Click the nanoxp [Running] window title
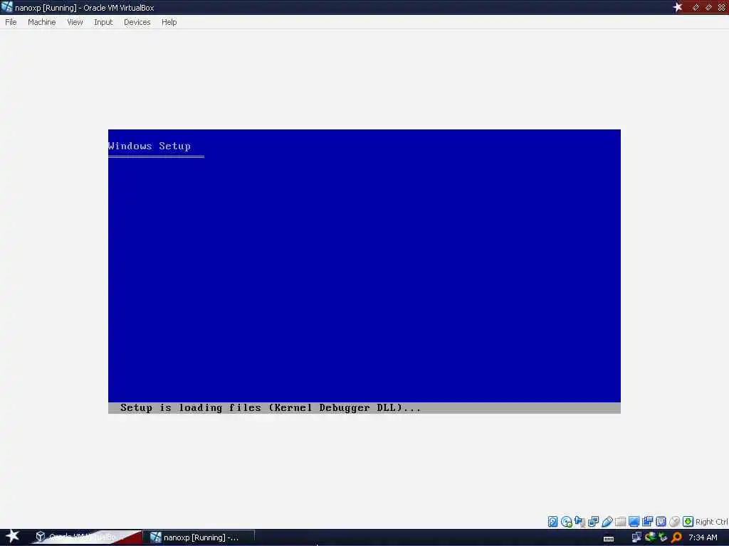729x546 pixels. click(85, 7)
